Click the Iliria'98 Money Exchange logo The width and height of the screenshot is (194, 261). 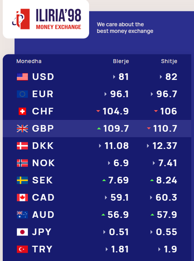point(46,19)
